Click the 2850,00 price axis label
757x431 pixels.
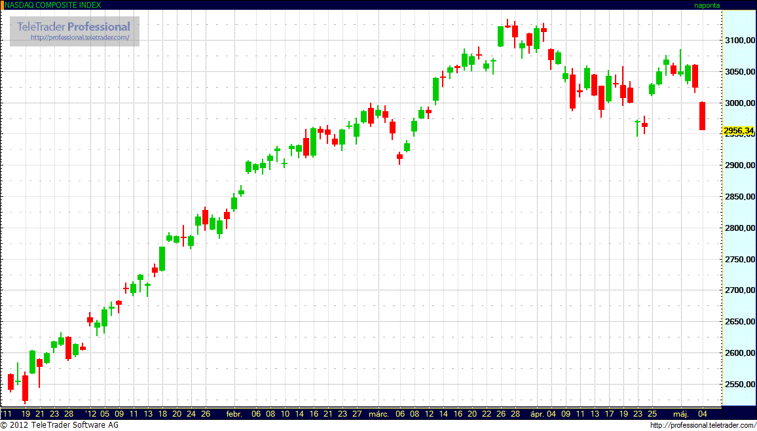tap(741, 197)
